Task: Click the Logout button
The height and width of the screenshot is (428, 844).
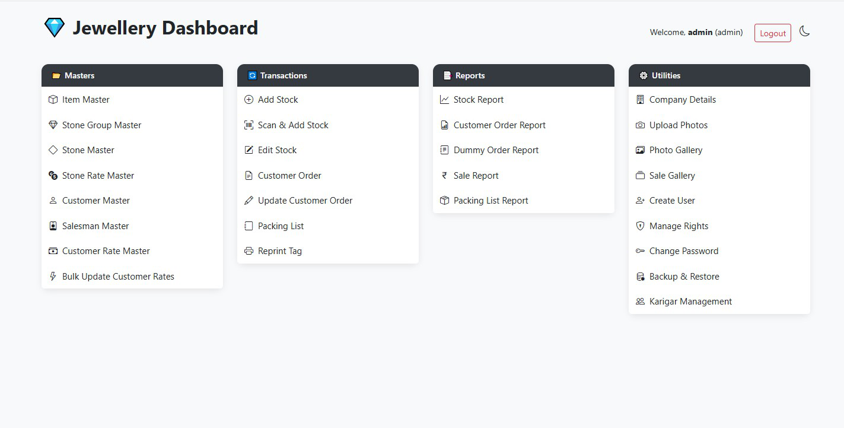Action: [x=772, y=33]
